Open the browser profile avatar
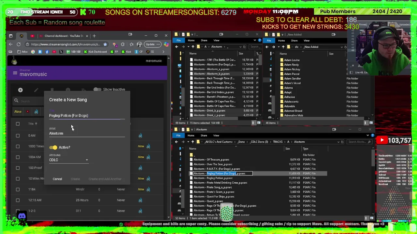417x234 pixels. point(139,44)
